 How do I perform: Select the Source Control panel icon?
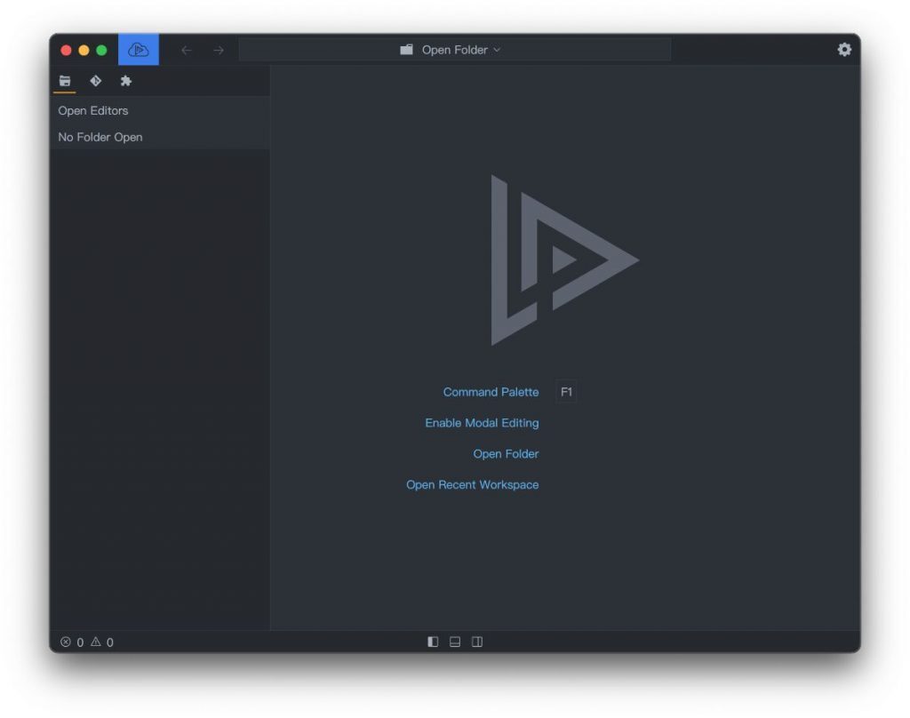point(96,81)
